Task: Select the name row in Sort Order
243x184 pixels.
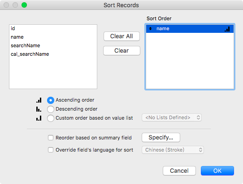Action: tap(190, 29)
